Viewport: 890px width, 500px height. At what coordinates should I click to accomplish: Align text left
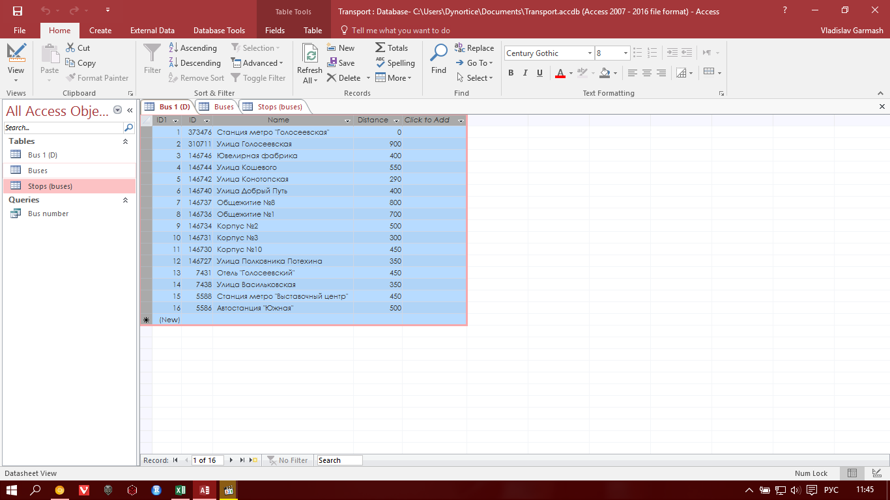[x=632, y=73]
